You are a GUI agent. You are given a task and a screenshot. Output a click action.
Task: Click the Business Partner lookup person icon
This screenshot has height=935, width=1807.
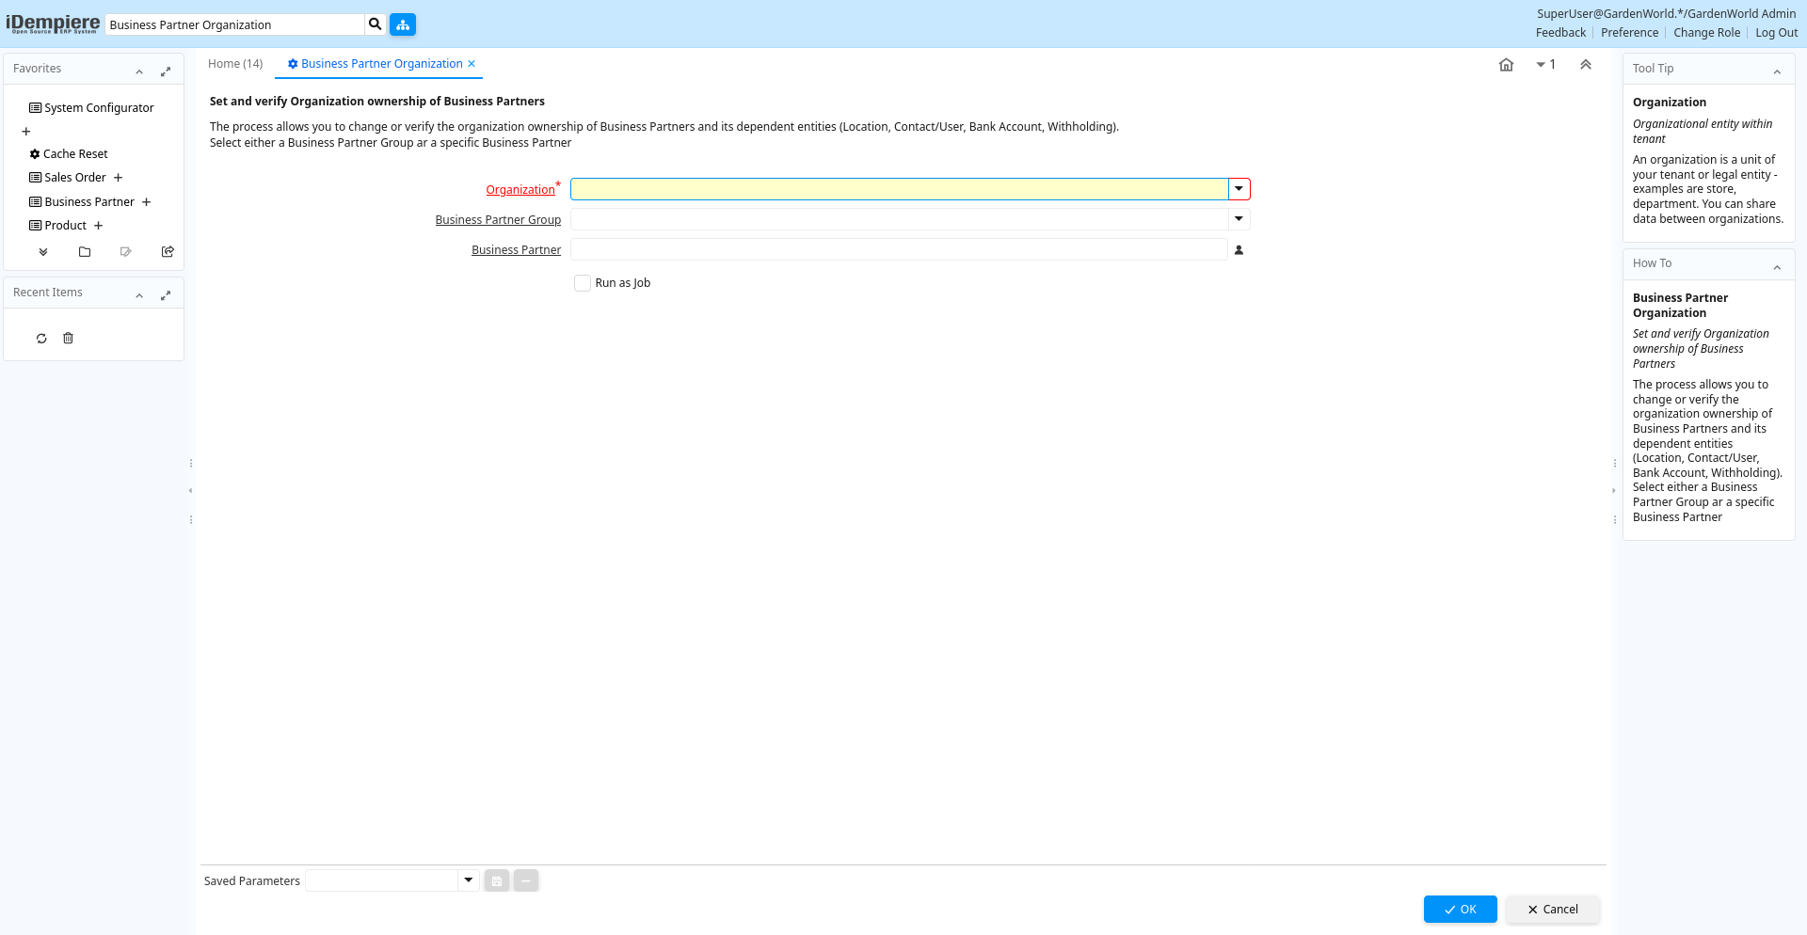pos(1239,250)
